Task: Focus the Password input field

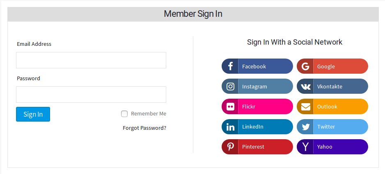Action: click(91, 94)
